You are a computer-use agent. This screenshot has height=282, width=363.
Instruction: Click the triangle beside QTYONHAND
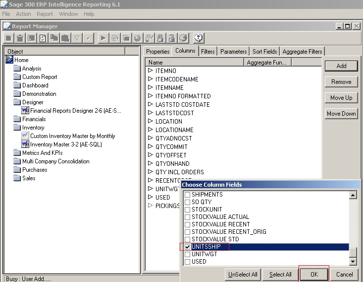[151, 163]
